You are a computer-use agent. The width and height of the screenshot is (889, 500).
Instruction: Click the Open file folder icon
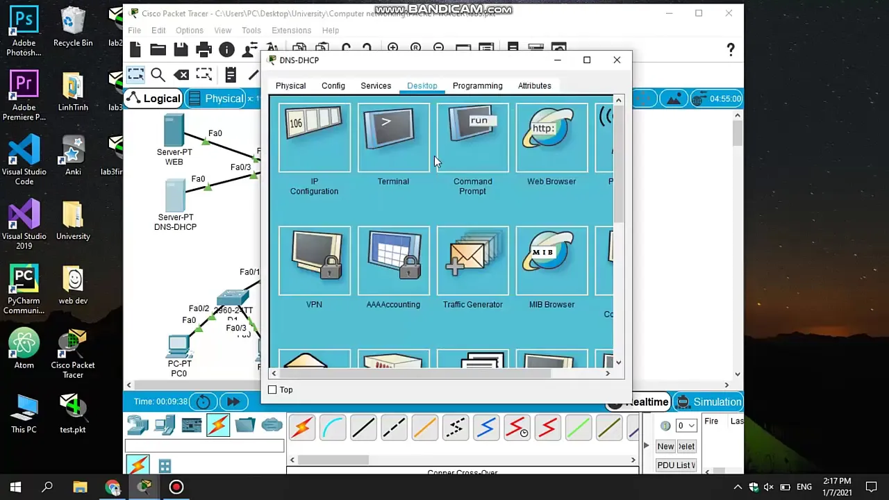pos(158,49)
